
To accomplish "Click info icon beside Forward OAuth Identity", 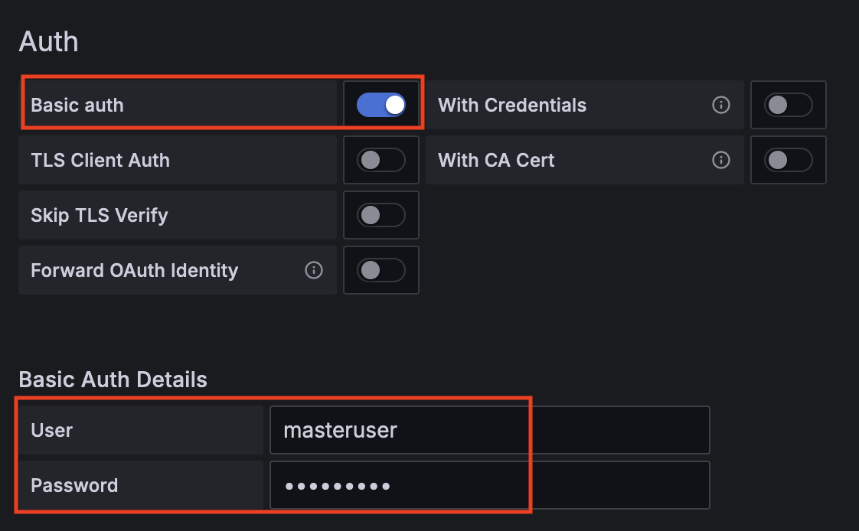I will coord(314,270).
